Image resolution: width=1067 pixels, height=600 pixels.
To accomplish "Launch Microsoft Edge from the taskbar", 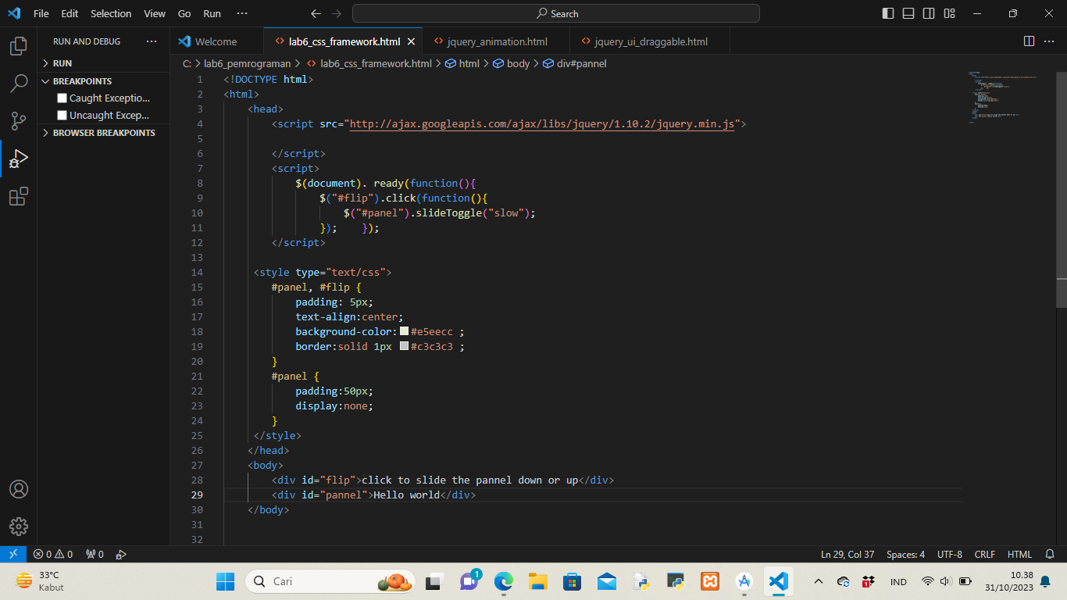I will click(x=502, y=582).
